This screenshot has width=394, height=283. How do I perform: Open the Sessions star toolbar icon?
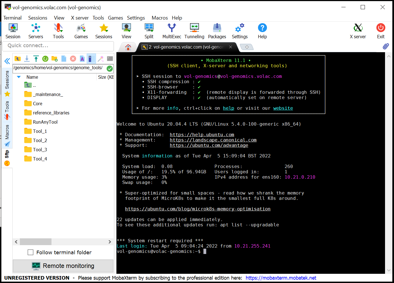pyautogui.click(x=104, y=31)
